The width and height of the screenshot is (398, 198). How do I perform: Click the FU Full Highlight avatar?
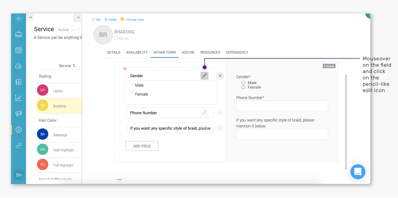pyautogui.click(x=43, y=165)
